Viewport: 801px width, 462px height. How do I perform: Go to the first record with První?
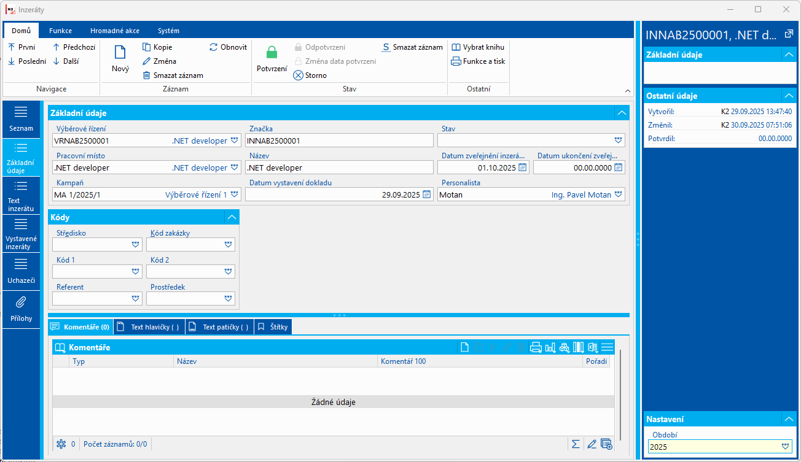click(21, 47)
